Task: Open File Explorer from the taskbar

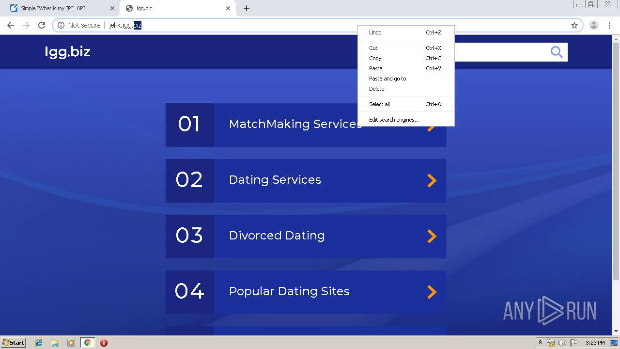Action: (55, 343)
